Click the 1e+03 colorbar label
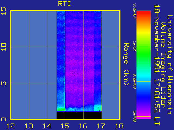 [135, 116]
